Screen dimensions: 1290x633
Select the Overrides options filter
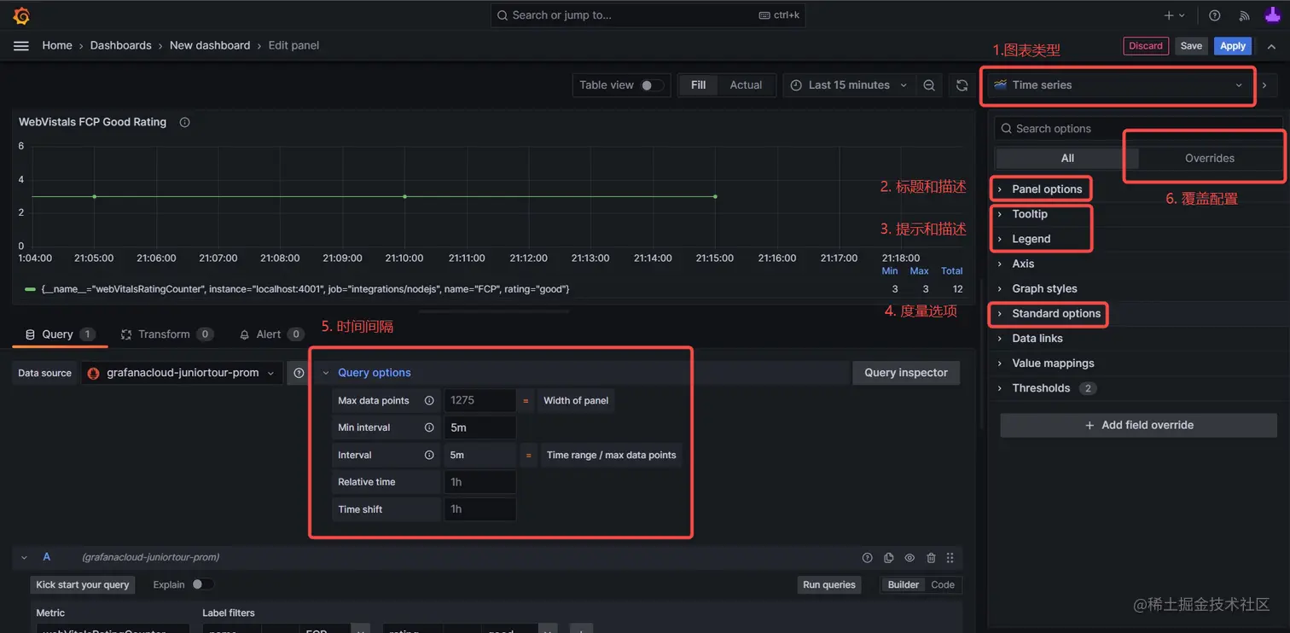tap(1210, 158)
